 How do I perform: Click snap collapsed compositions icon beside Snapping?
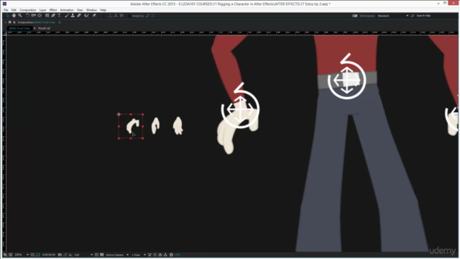pos(147,16)
